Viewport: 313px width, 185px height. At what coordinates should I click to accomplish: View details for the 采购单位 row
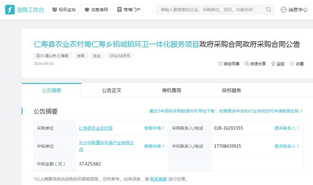154,128
